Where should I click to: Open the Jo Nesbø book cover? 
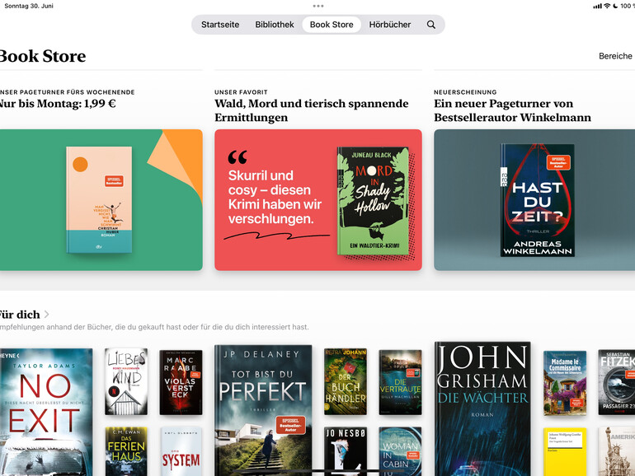click(346, 451)
